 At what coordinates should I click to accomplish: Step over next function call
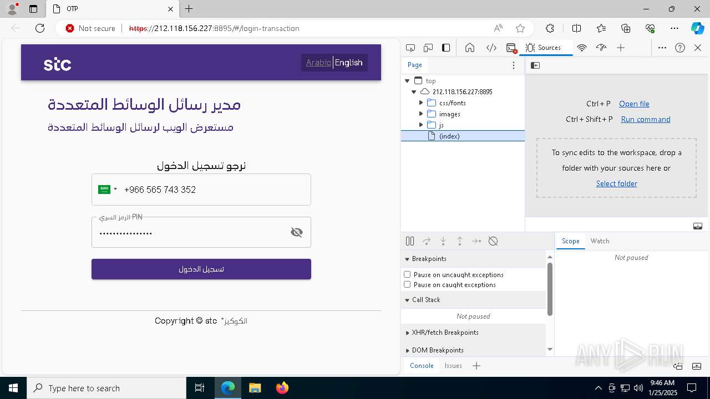427,241
